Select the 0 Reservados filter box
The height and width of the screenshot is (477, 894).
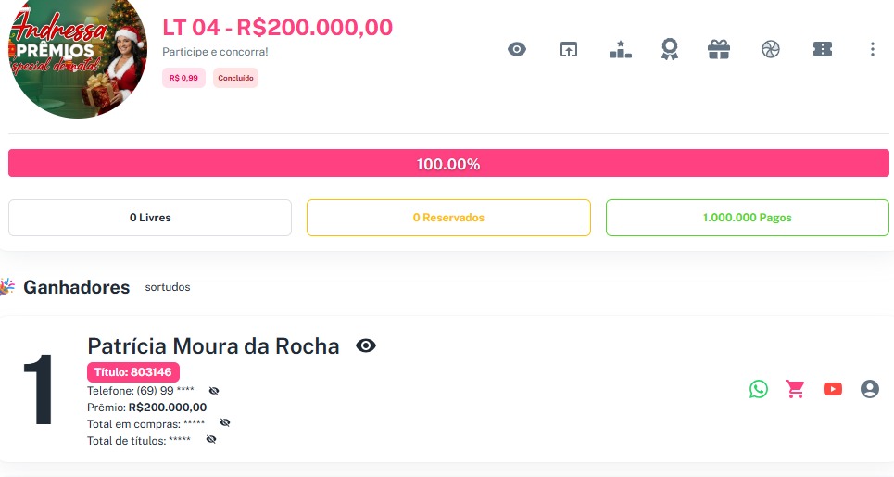point(448,218)
